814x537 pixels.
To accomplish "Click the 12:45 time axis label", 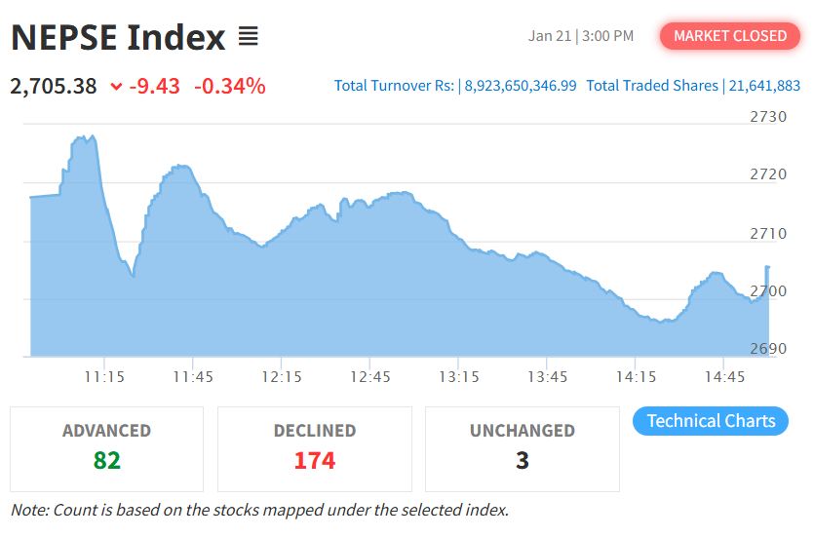I will point(370,376).
